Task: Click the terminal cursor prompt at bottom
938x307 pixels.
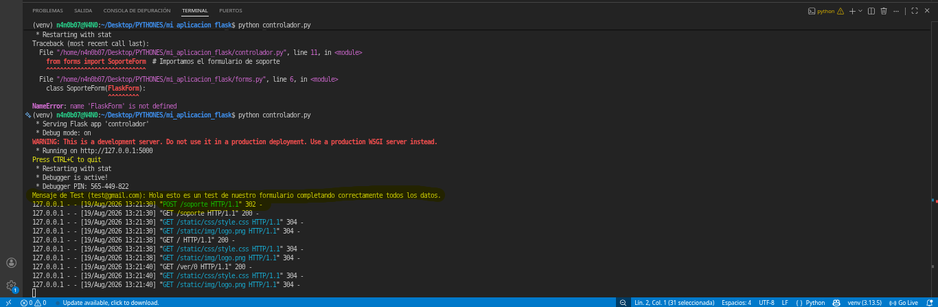Action: click(34, 293)
